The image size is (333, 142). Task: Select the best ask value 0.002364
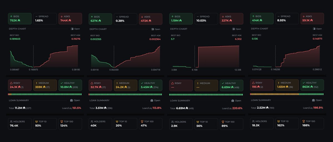[155, 39]
